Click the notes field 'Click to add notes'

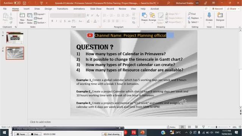(40, 122)
